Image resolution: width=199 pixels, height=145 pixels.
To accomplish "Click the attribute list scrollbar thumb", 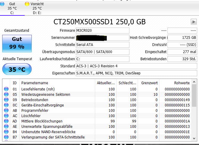I will tap(194, 95).
